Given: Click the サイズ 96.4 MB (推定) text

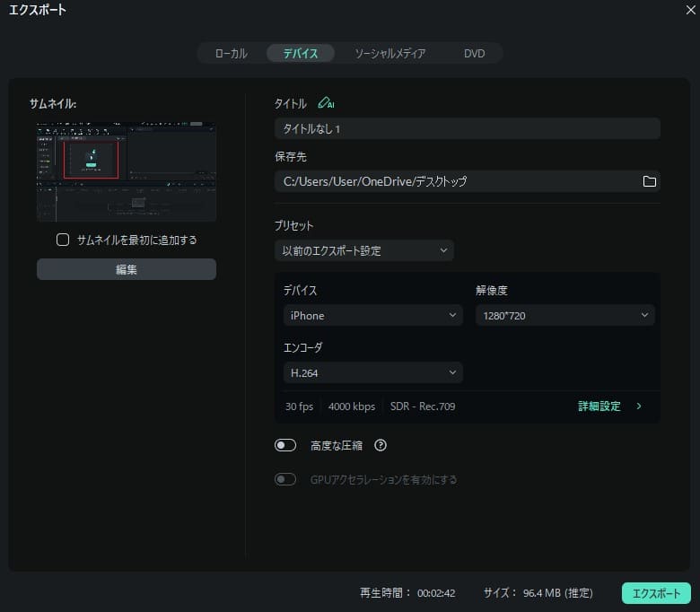Looking at the screenshot, I should pyautogui.click(x=538, y=593).
